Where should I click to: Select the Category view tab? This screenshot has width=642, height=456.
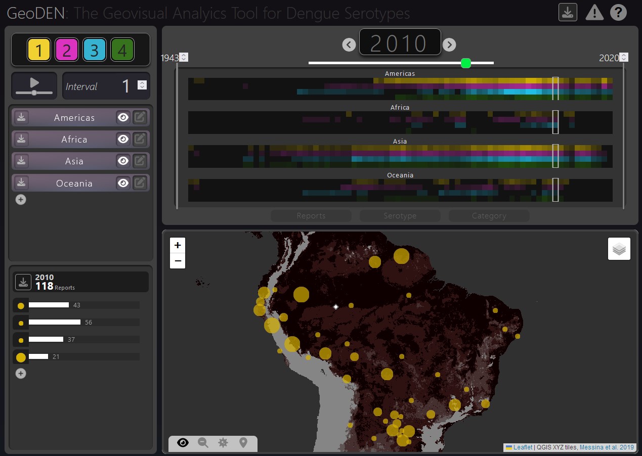pos(489,216)
